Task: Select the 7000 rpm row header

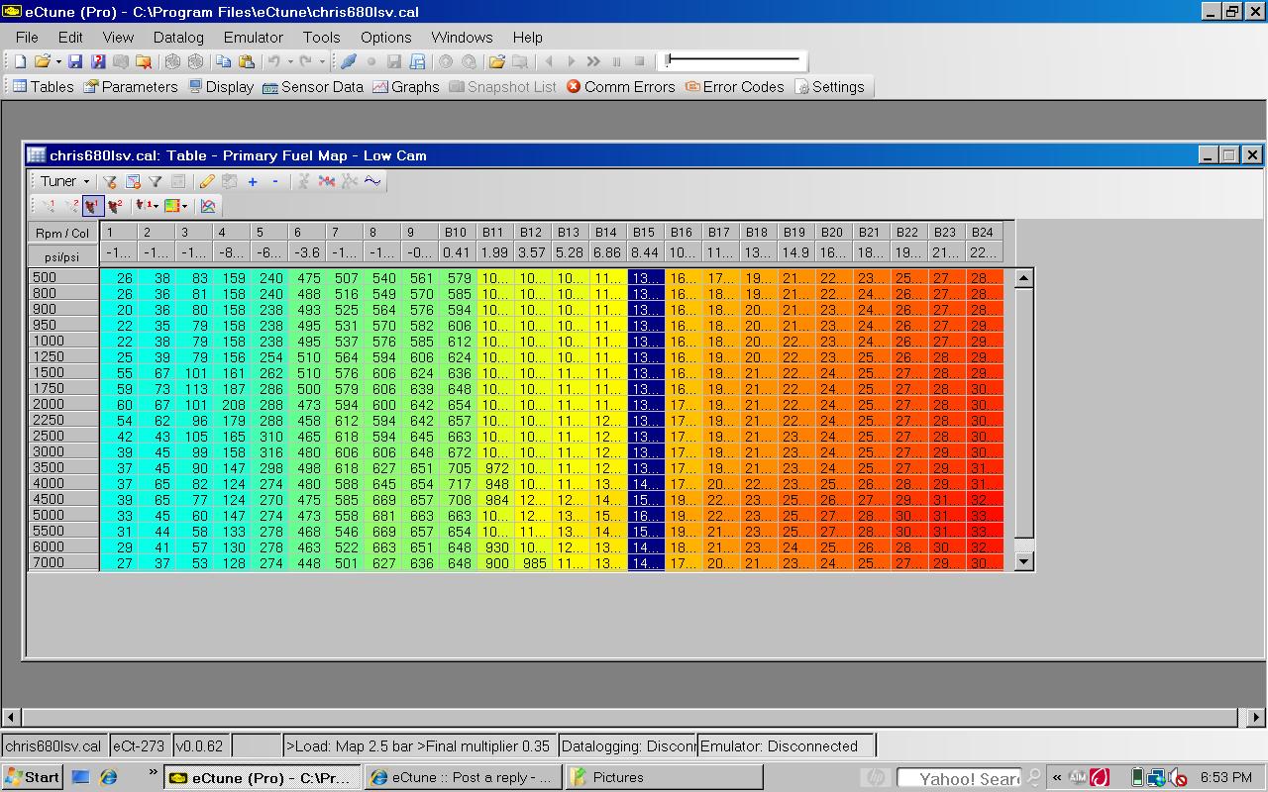Action: tap(63, 562)
